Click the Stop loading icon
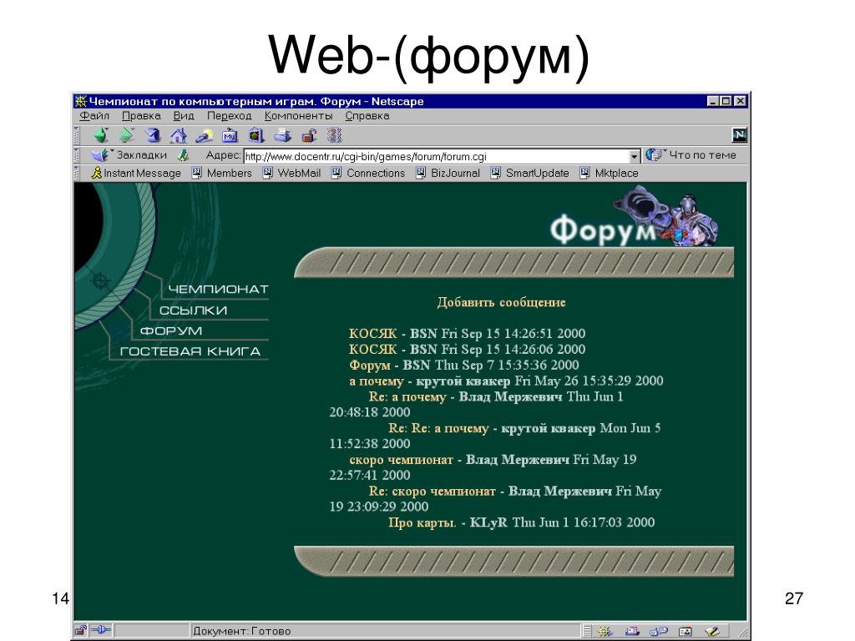 [334, 135]
